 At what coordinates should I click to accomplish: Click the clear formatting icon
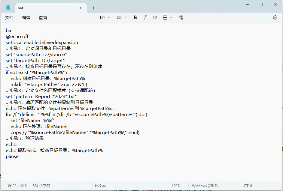tap(181, 17)
